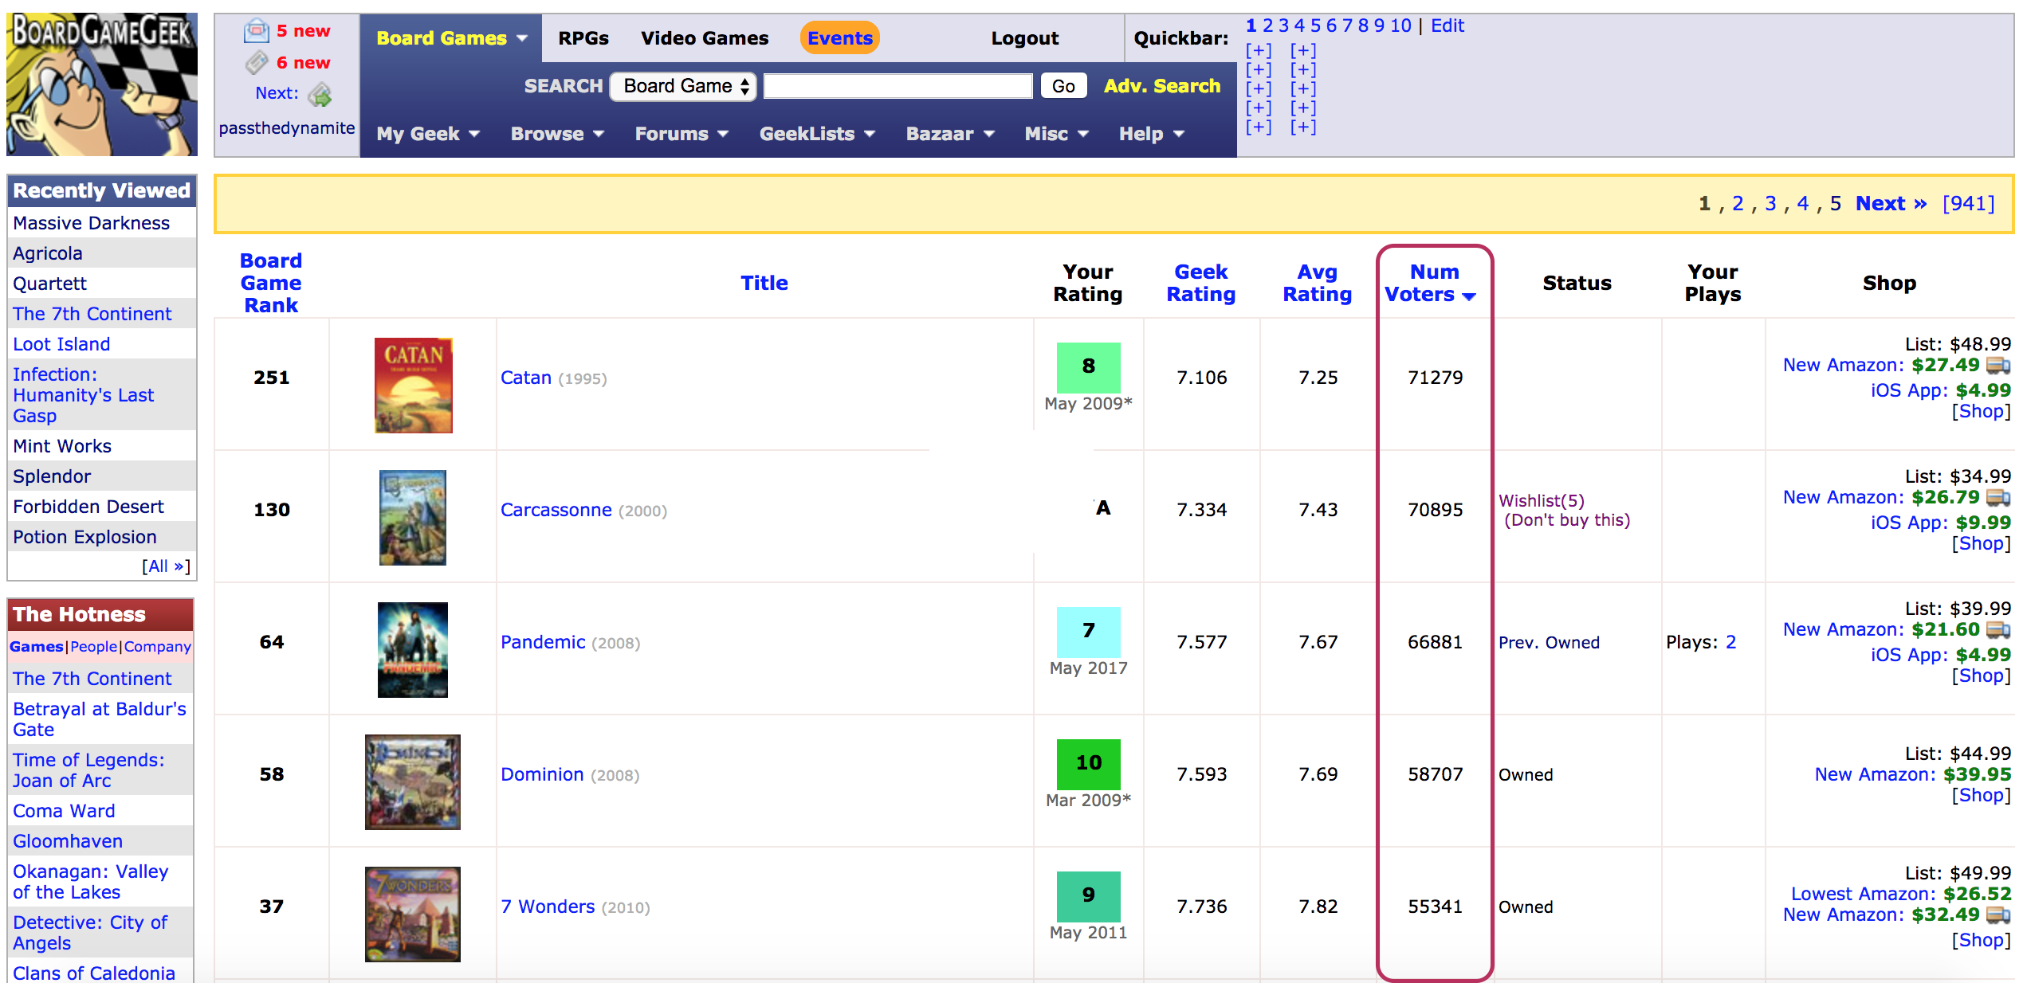Click Pandemic rating 7 swatch
2023x983 pixels.
tap(1089, 631)
